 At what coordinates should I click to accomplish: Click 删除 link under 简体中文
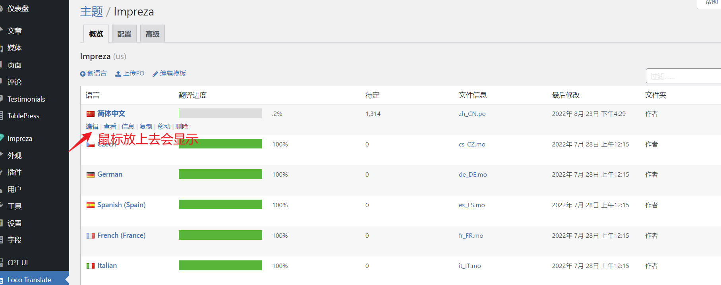[182, 126]
